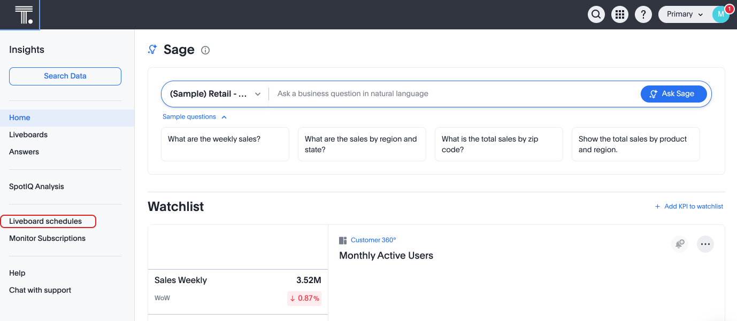The width and height of the screenshot is (737, 321).
Task: Click the alert bell icon on Monthly Active Users
Action: click(x=680, y=244)
